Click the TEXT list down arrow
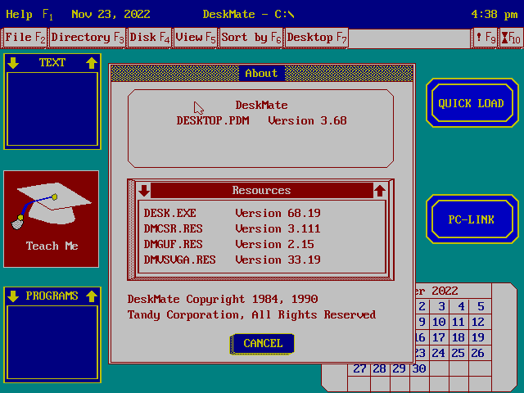The width and height of the screenshot is (524, 393). pyautogui.click(x=13, y=63)
